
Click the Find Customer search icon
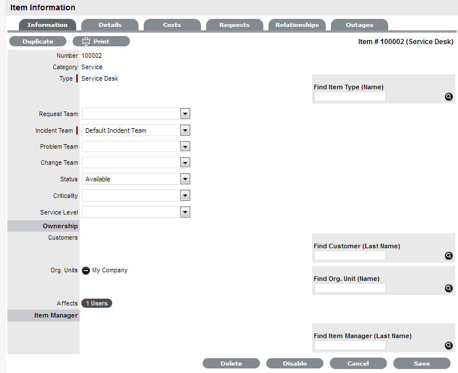[x=449, y=256]
